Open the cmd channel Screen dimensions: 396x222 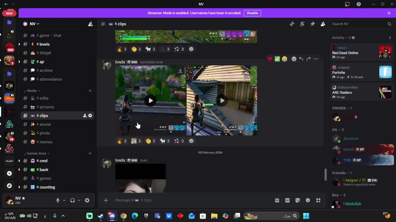pyautogui.click(x=57, y=161)
